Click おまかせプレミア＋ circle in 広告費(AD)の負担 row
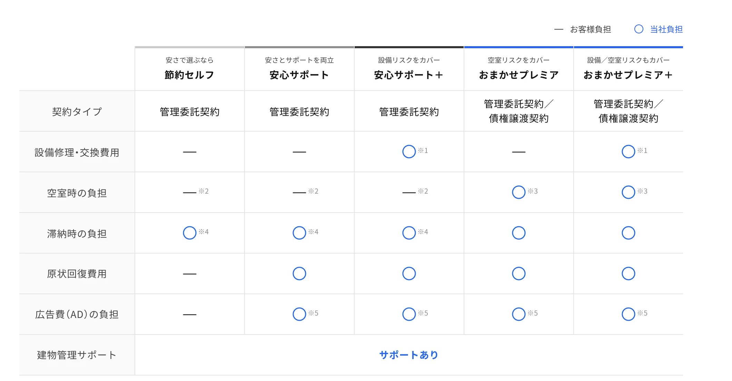 point(628,314)
